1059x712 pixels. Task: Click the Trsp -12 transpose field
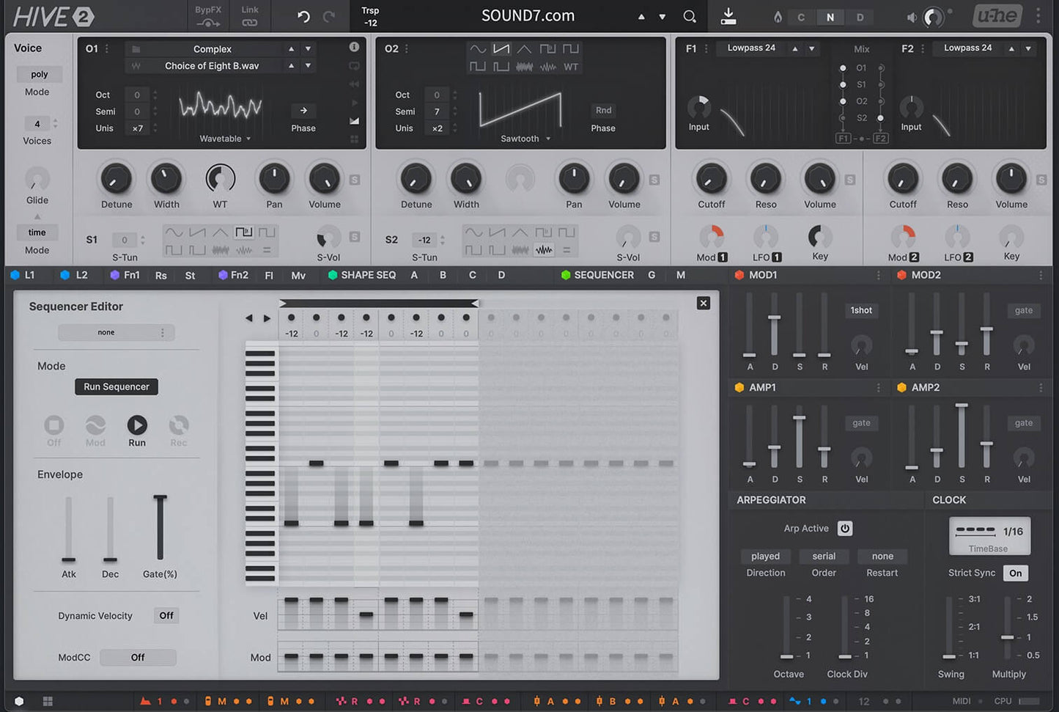pyautogui.click(x=370, y=16)
